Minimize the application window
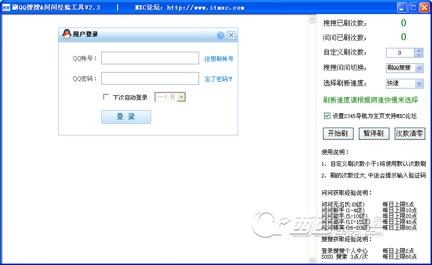The width and height of the screenshot is (432, 265). (x=402, y=8)
